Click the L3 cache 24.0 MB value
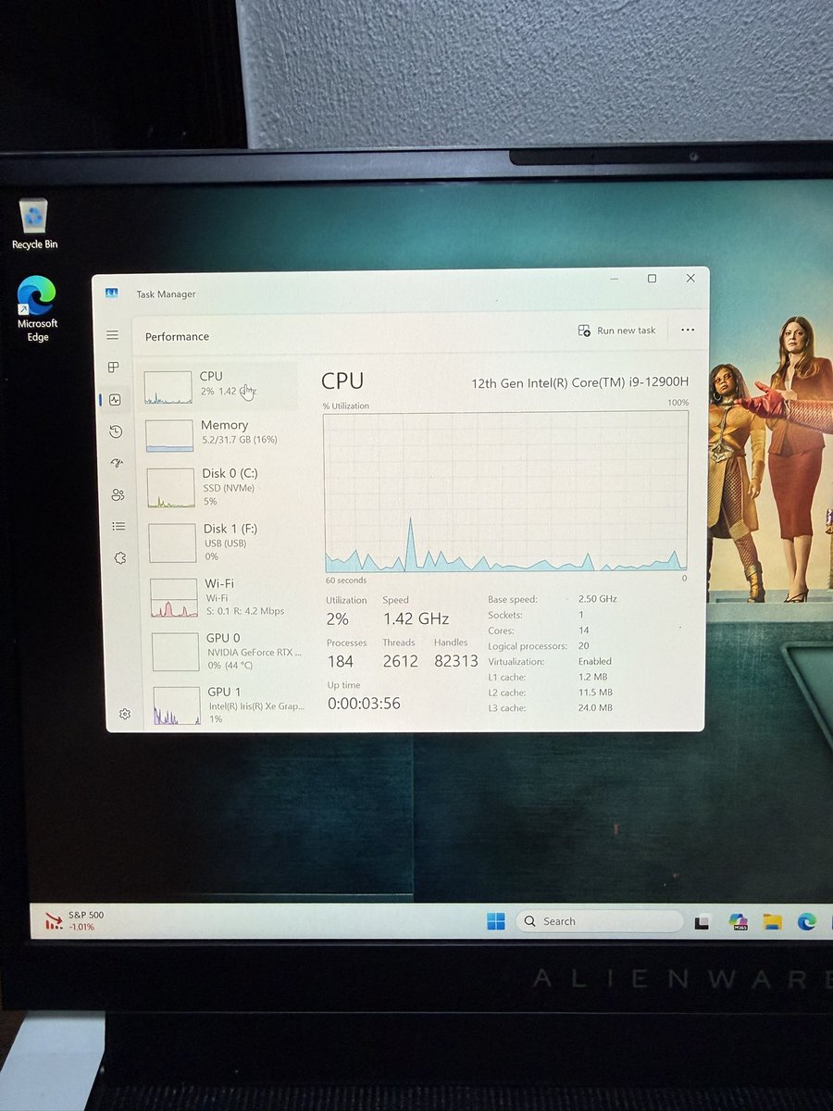The image size is (833, 1111). point(596,707)
